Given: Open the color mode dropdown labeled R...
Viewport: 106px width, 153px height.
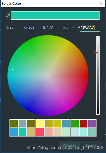Looking at the screenshot, I should pos(70,27).
